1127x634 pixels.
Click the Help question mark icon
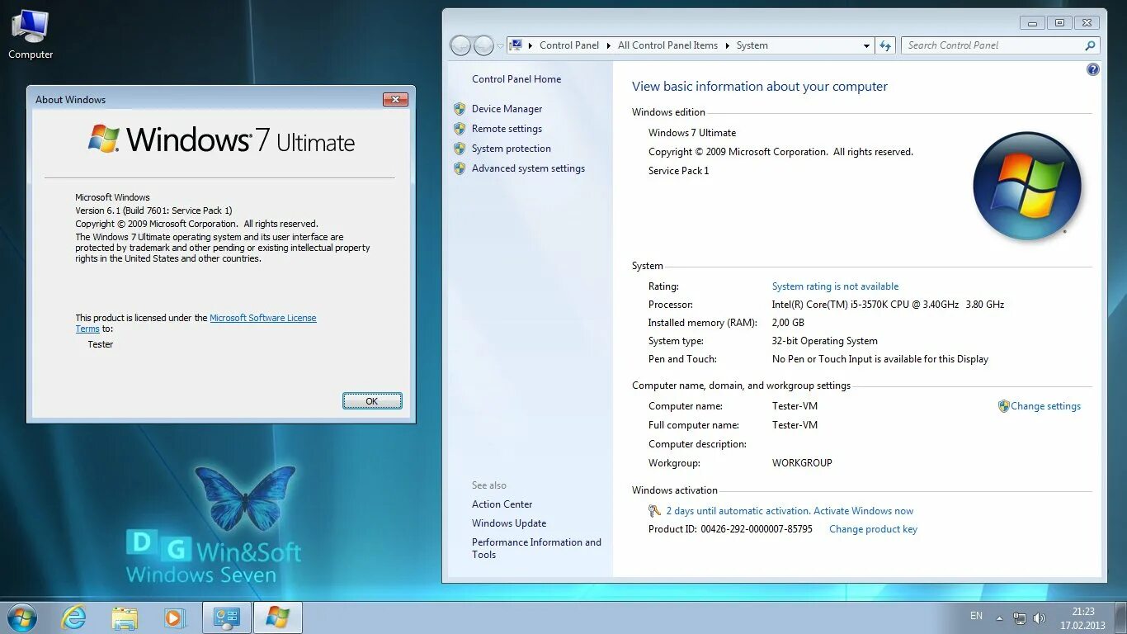point(1093,69)
